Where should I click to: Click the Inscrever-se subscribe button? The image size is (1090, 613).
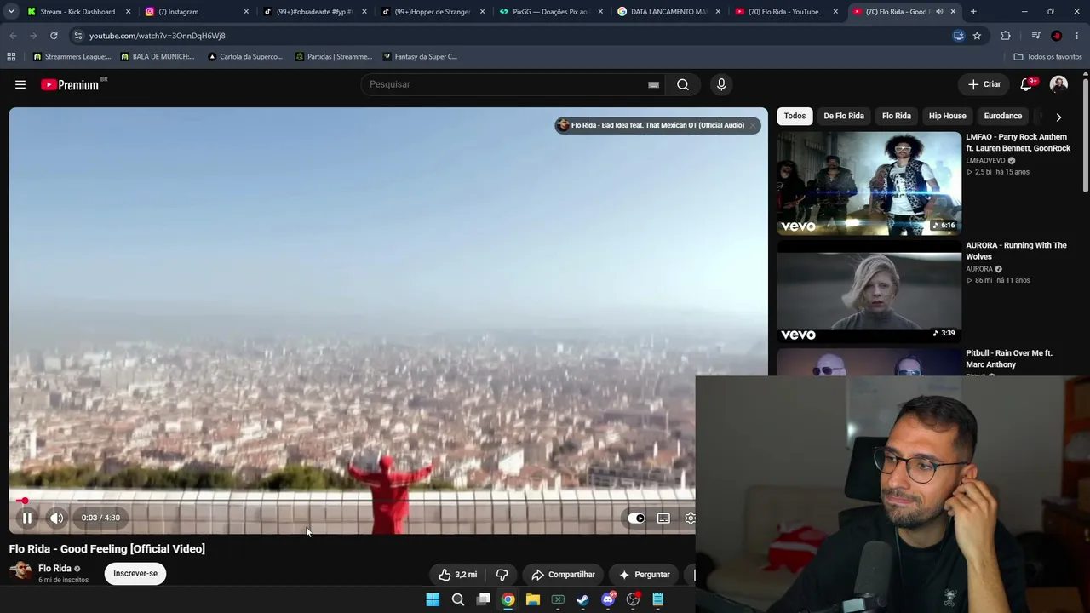click(x=135, y=574)
